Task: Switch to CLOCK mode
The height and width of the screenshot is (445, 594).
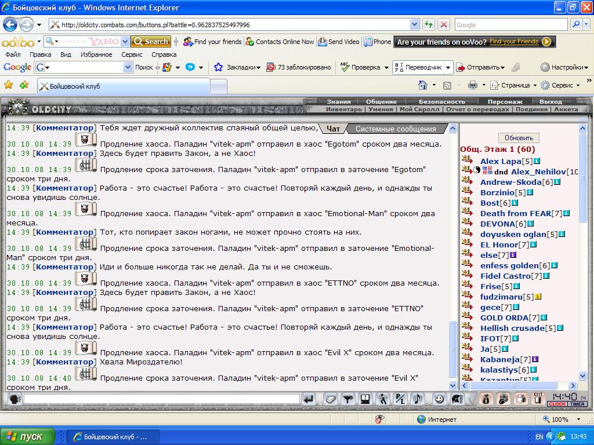Action: pyautogui.click(x=557, y=404)
